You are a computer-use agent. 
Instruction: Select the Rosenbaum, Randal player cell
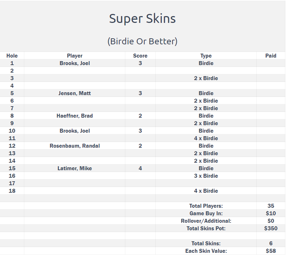click(x=75, y=146)
